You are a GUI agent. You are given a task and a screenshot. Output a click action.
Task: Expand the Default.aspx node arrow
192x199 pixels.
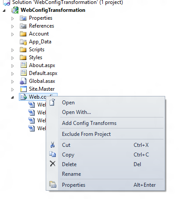[13, 74]
